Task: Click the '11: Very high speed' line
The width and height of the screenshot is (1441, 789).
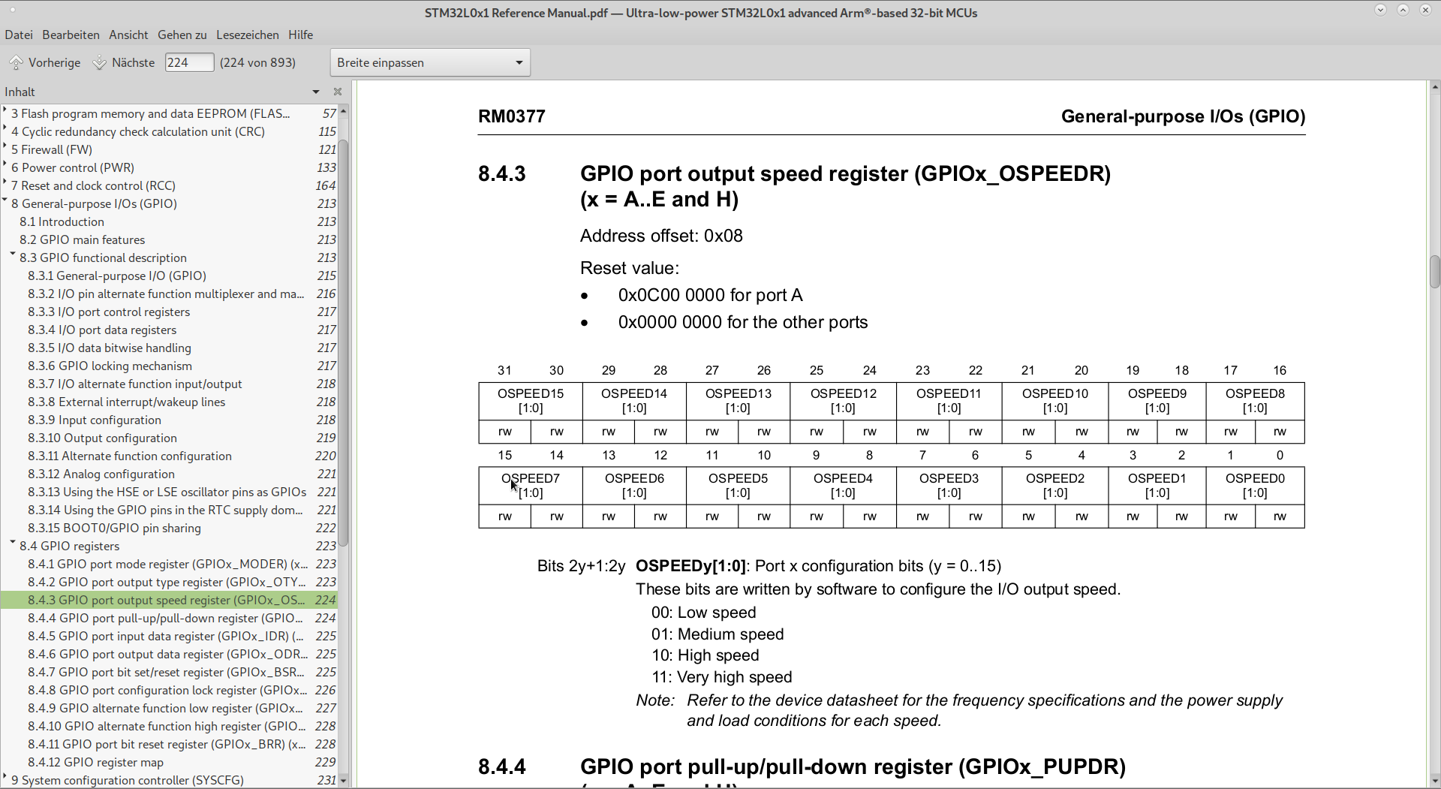Action: coord(722,677)
